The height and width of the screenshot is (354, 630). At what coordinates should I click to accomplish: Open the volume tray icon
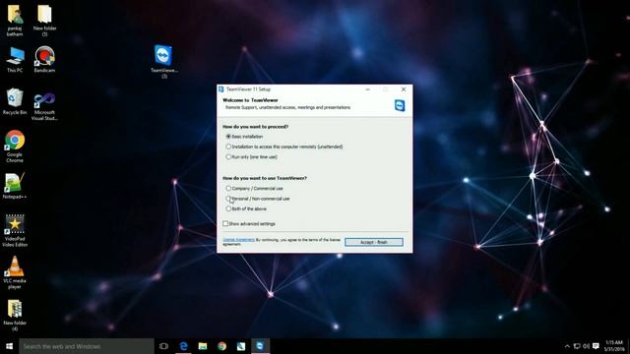pos(587,346)
